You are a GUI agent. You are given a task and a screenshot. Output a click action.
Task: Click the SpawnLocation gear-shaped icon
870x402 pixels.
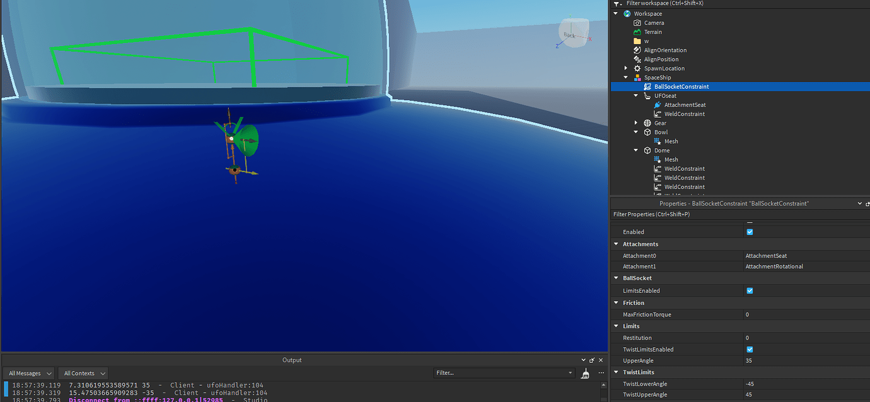(637, 69)
